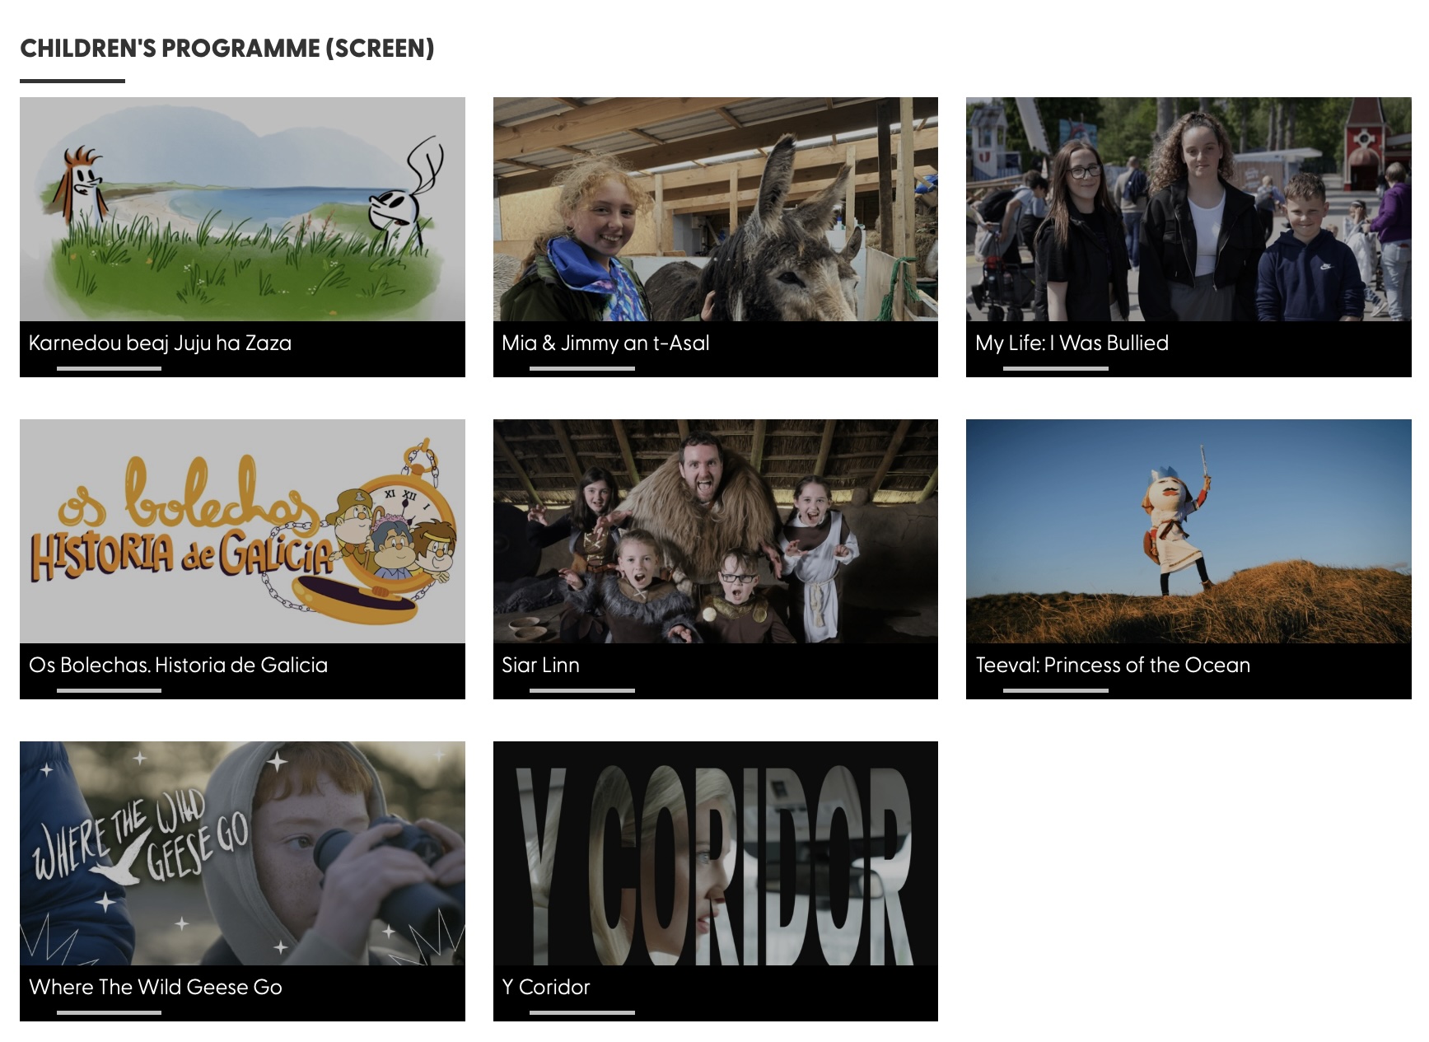Click the girl with donkey thumbnail image

[715, 209]
